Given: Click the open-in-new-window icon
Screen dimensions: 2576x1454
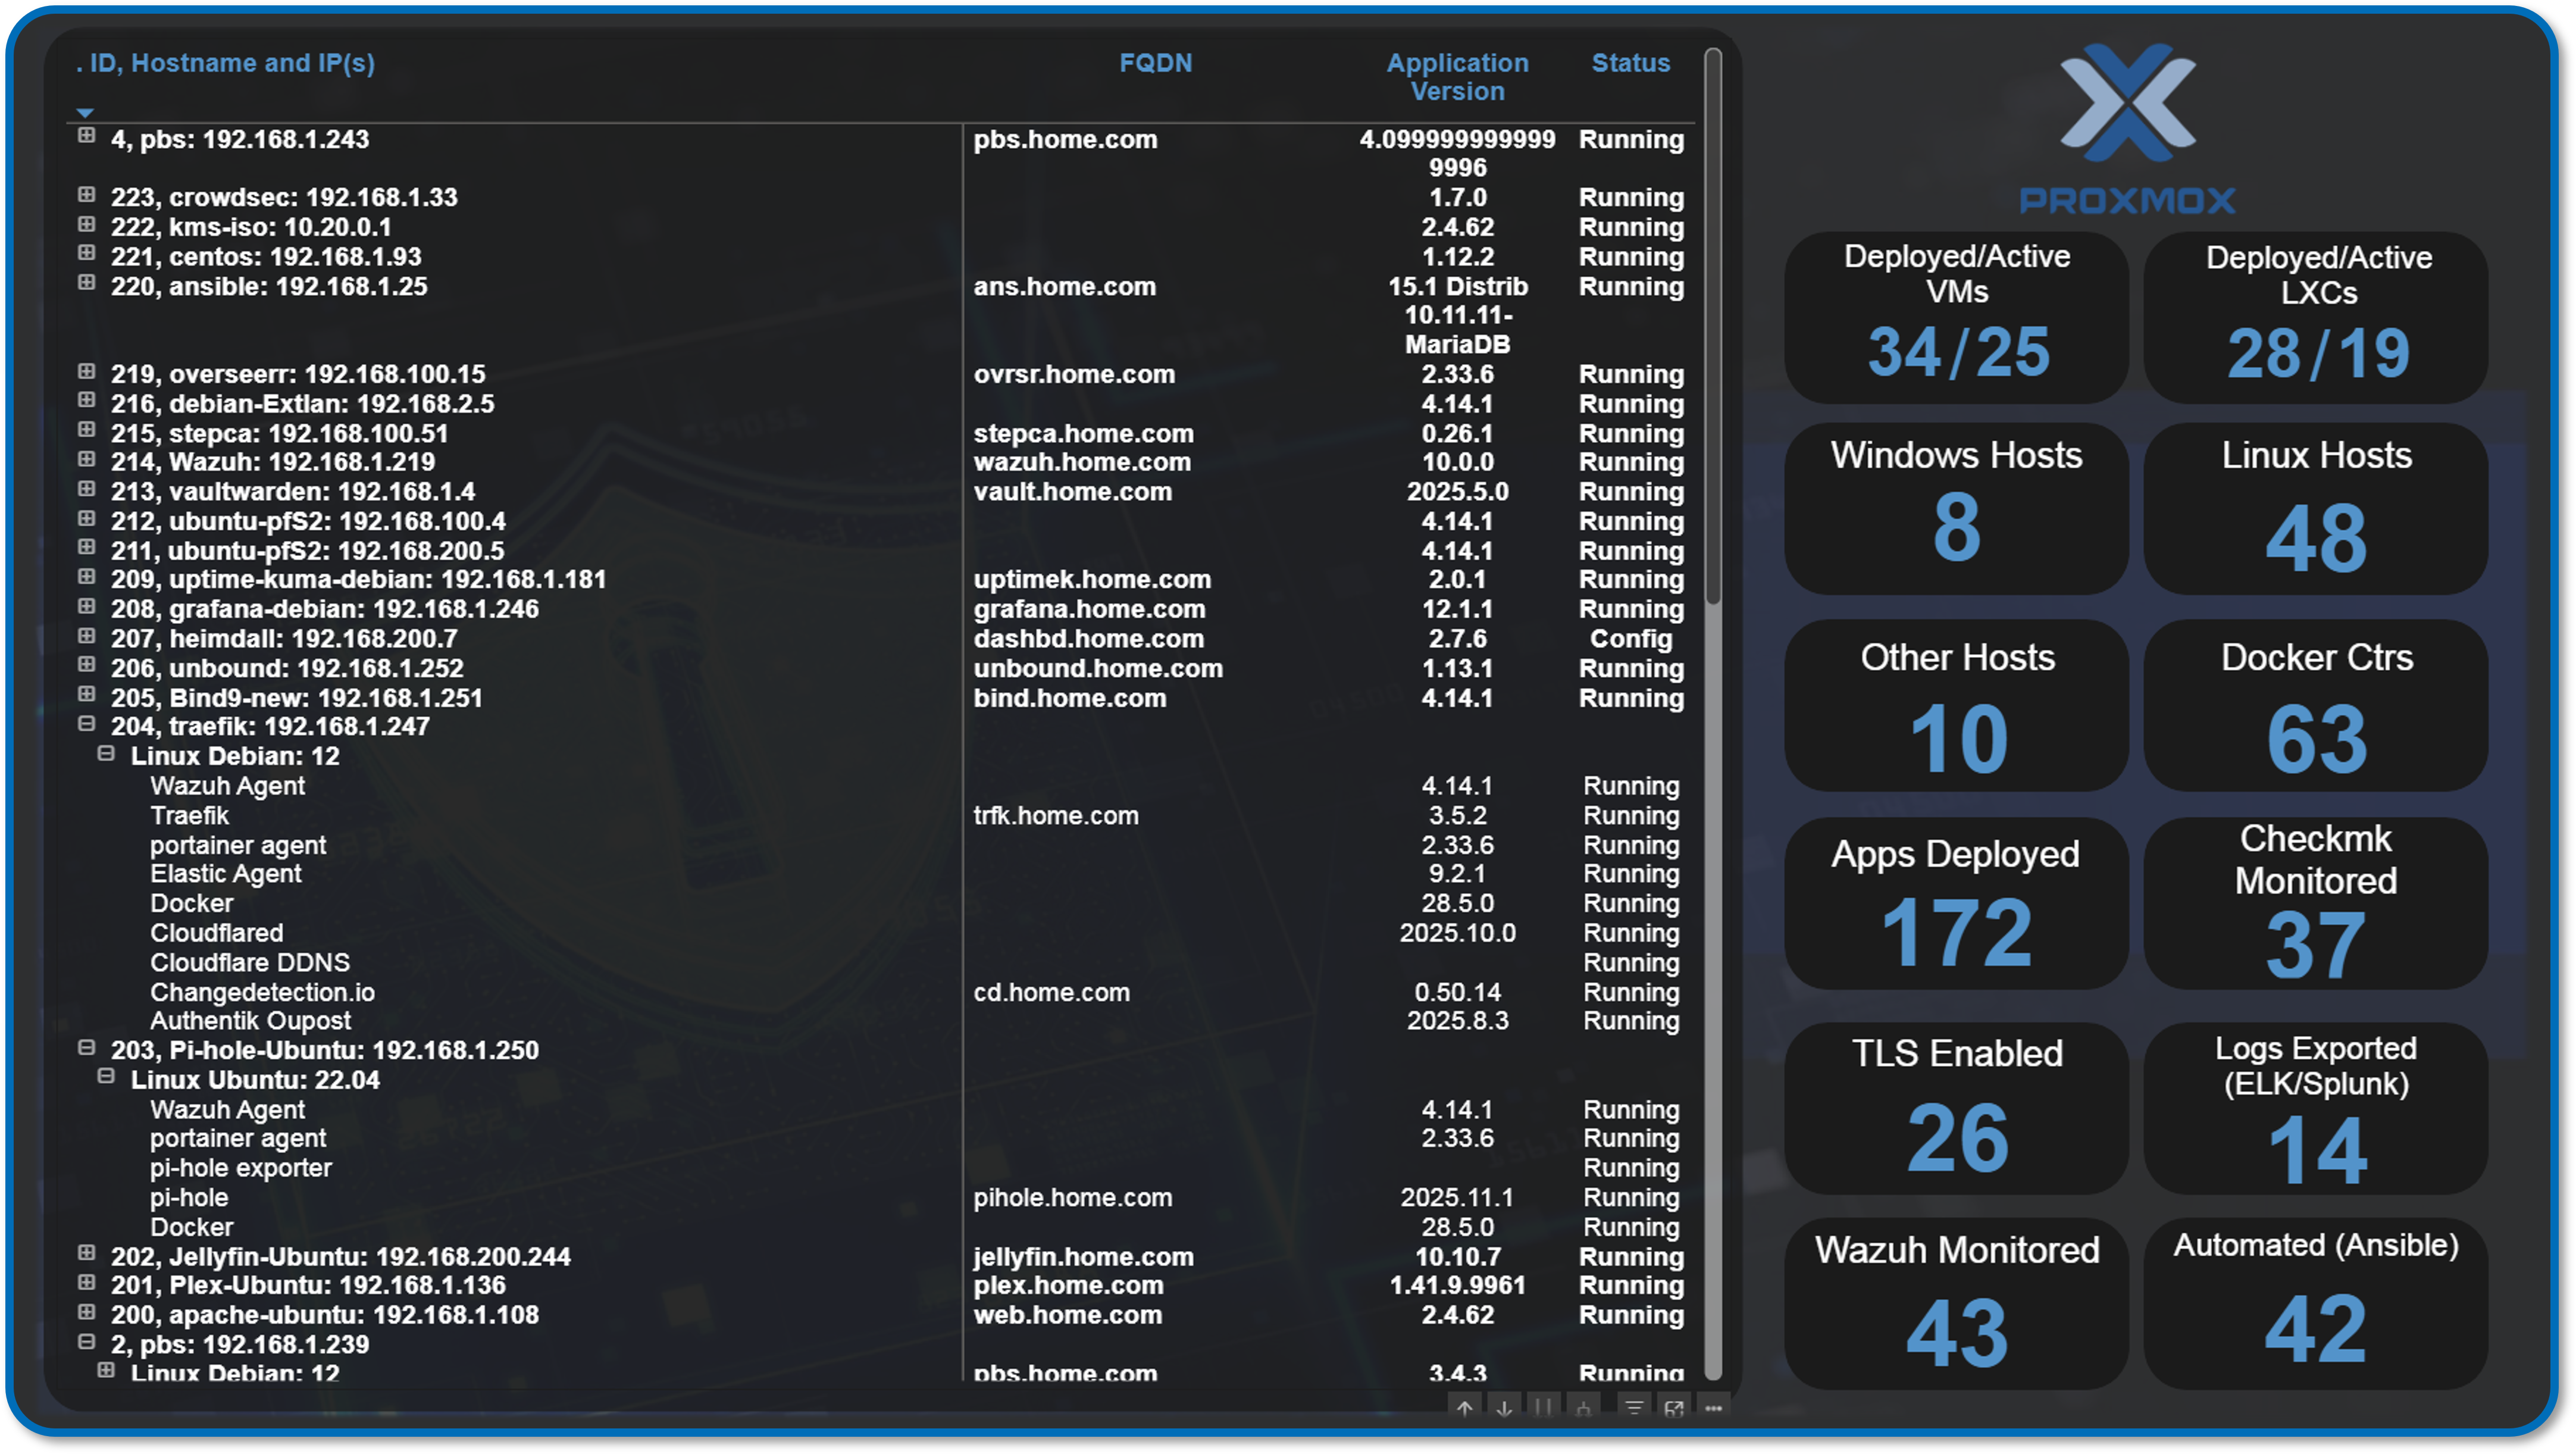Looking at the screenshot, I should (1674, 1408).
